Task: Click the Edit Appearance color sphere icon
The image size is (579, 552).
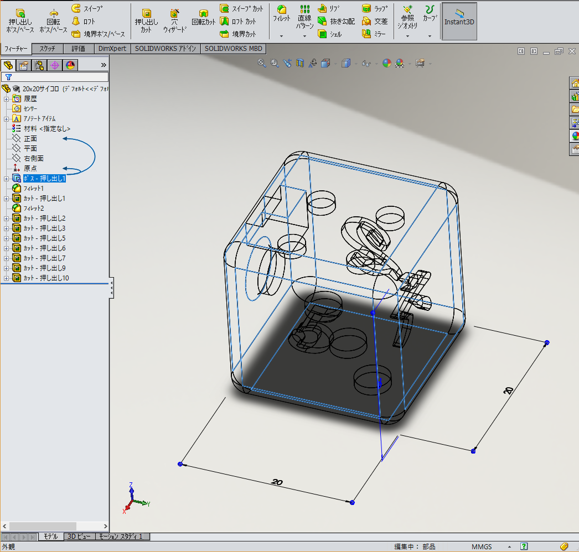Action: pyautogui.click(x=386, y=63)
